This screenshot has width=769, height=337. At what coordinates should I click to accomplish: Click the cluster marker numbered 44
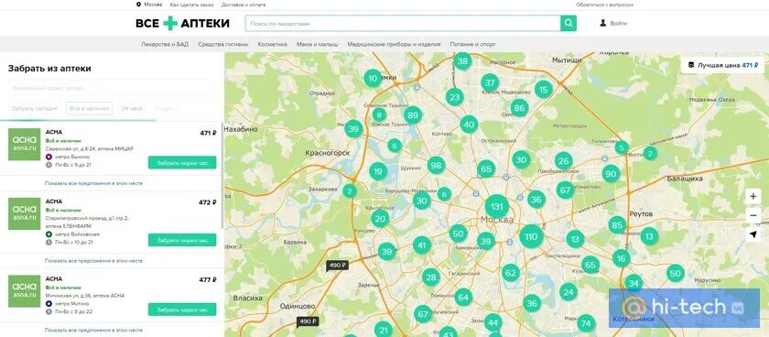click(x=493, y=322)
